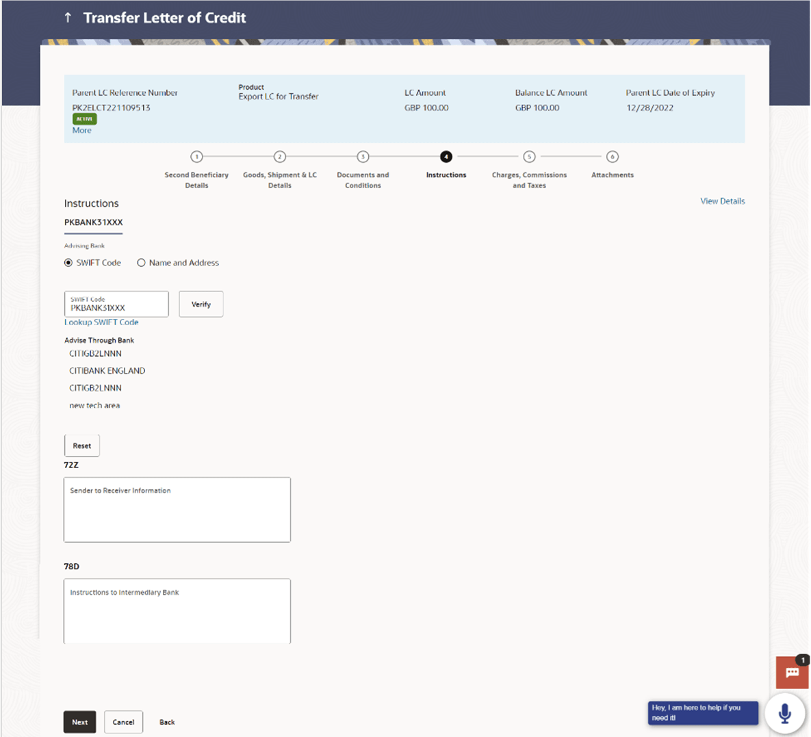Click the Verify button
This screenshot has height=737, width=811.
coord(201,304)
